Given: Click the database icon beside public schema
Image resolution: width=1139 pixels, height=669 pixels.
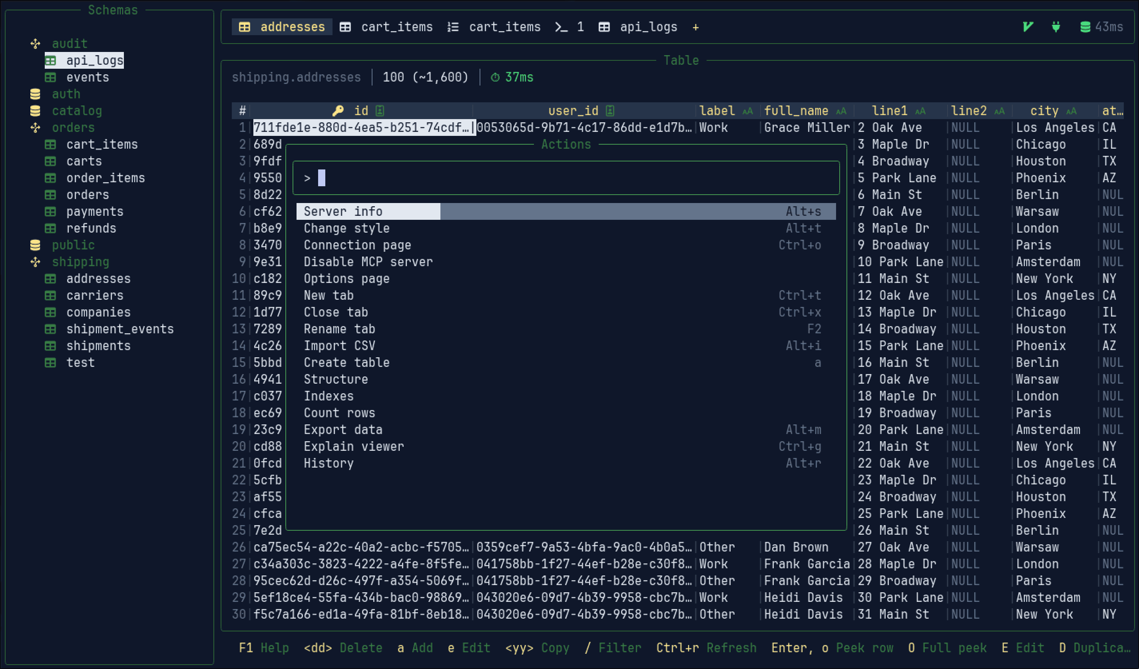Looking at the screenshot, I should click(x=35, y=245).
